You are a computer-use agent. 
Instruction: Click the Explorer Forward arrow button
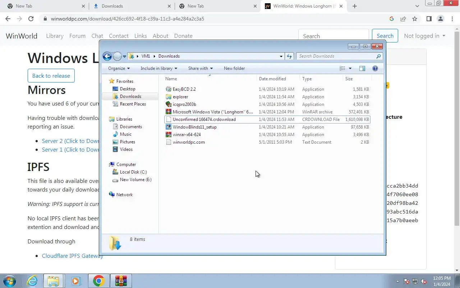117,56
